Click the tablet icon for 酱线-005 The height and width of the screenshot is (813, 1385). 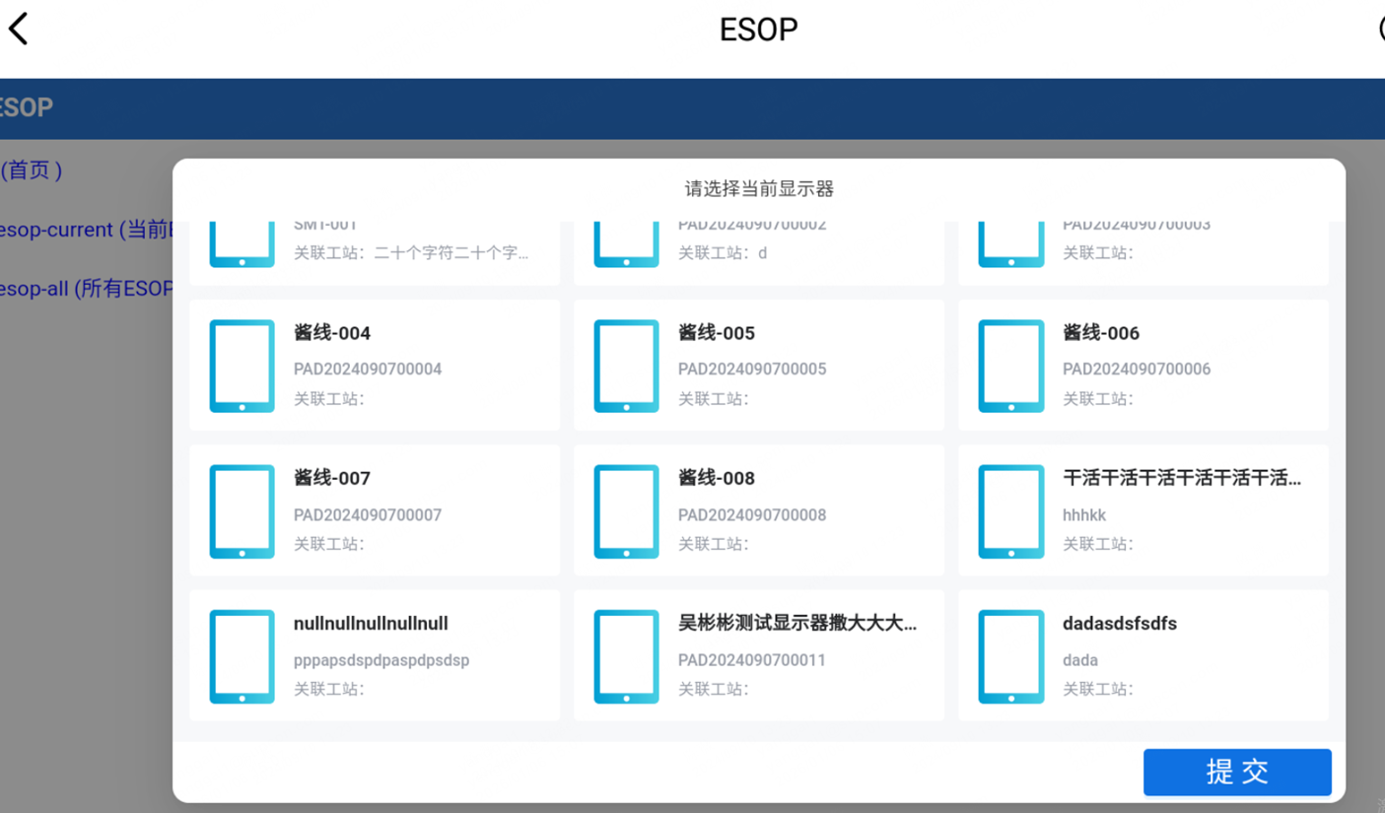pos(626,366)
